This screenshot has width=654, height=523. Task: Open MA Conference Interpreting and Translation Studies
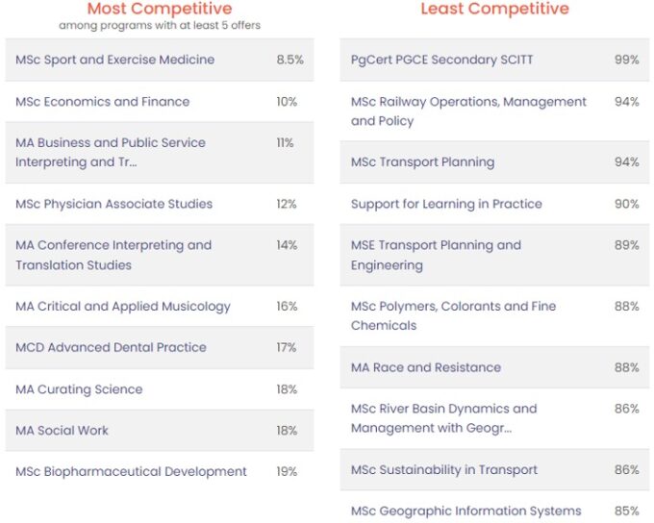[160, 255]
